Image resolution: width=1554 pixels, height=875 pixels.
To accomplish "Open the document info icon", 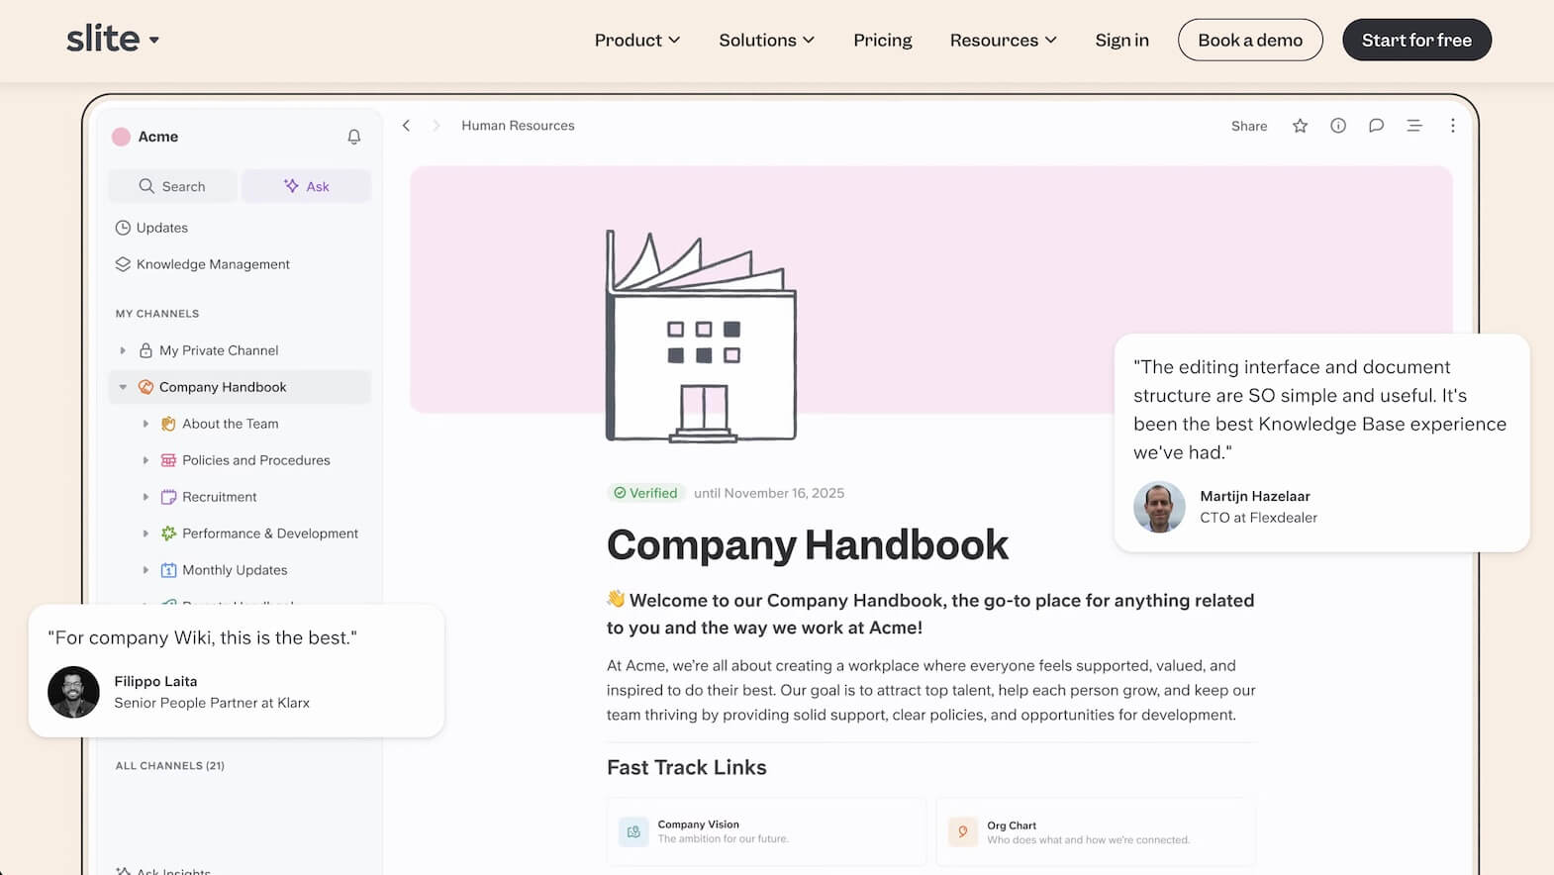I will 1337,126.
